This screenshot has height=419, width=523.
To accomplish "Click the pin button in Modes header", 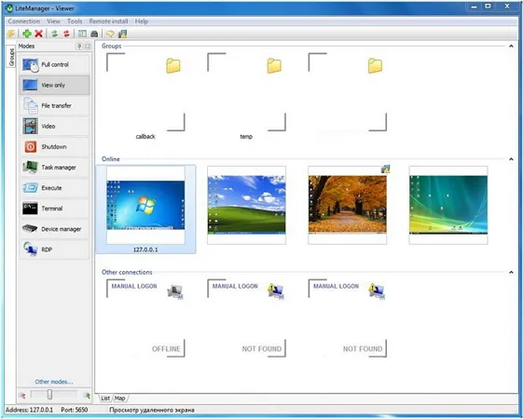I will click(79, 47).
